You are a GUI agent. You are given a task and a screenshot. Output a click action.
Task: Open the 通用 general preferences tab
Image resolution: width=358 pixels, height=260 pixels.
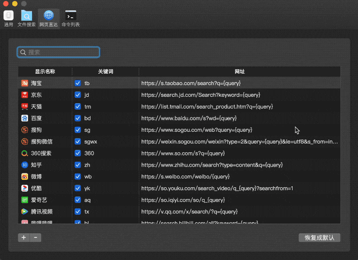8,19
